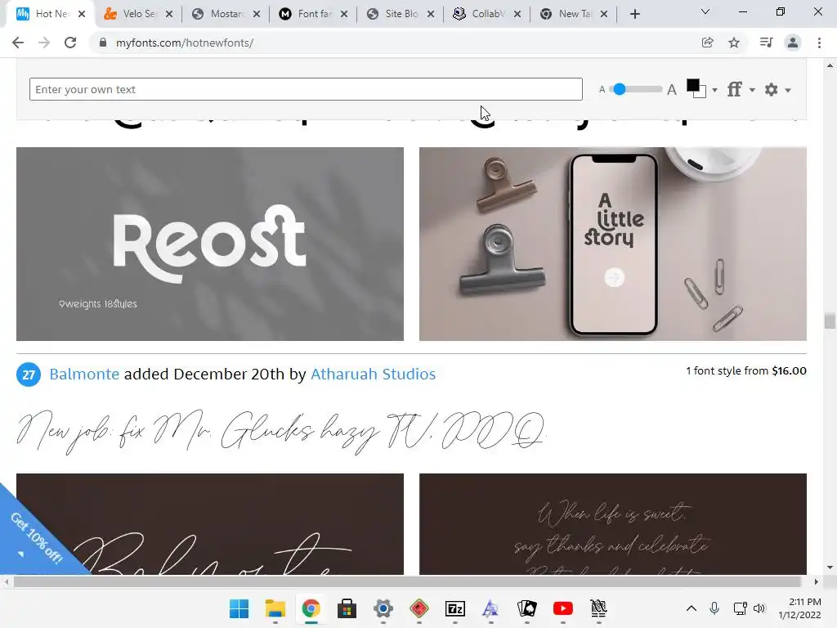837x628 pixels.
Task: Click the Chrome forward arrow
Action: tap(44, 43)
